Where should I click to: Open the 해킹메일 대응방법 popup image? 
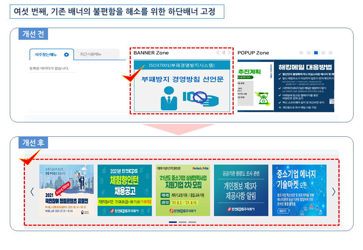(304, 86)
